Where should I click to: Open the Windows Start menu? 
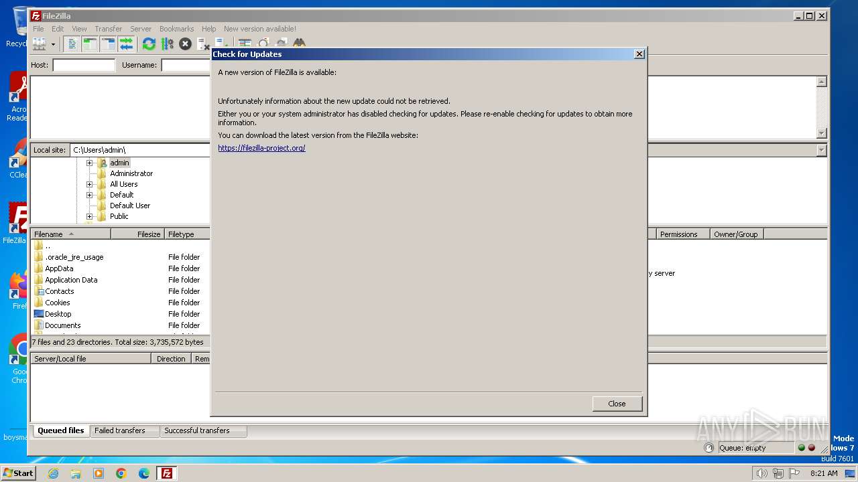[18, 473]
